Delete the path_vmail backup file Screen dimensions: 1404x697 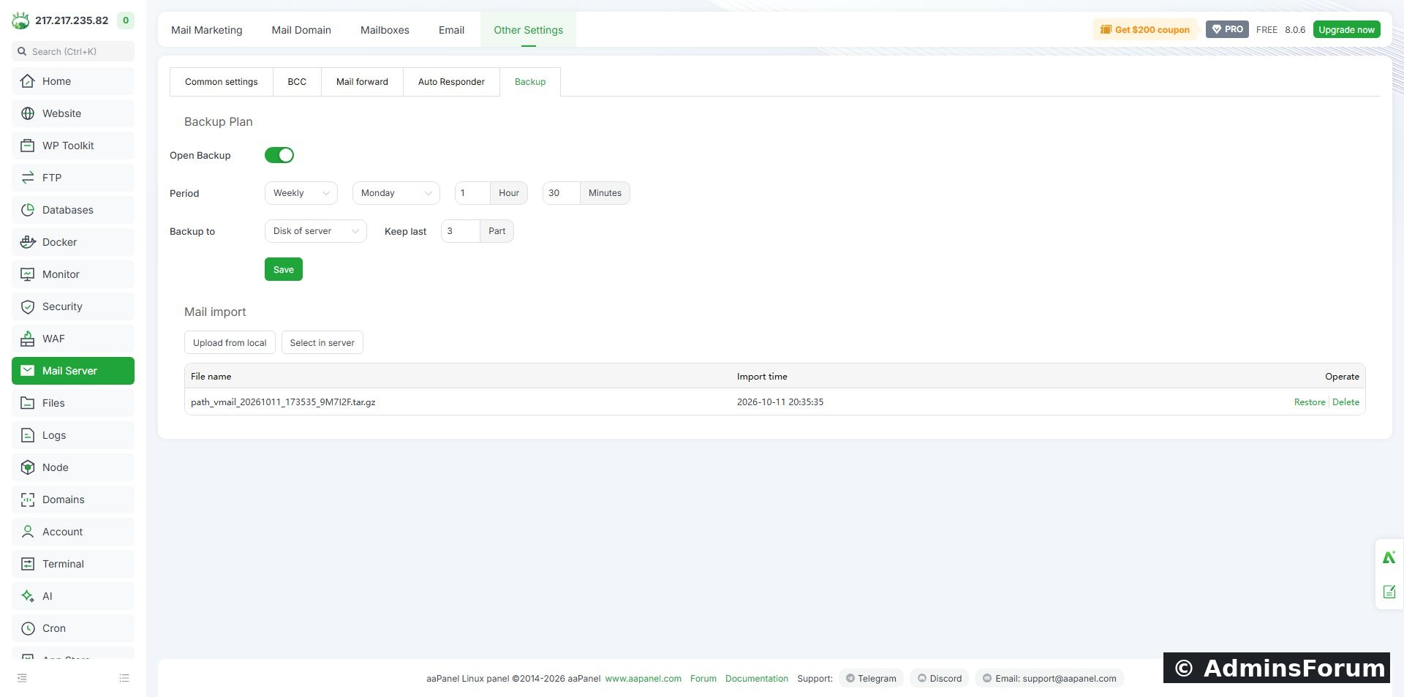tap(1345, 402)
